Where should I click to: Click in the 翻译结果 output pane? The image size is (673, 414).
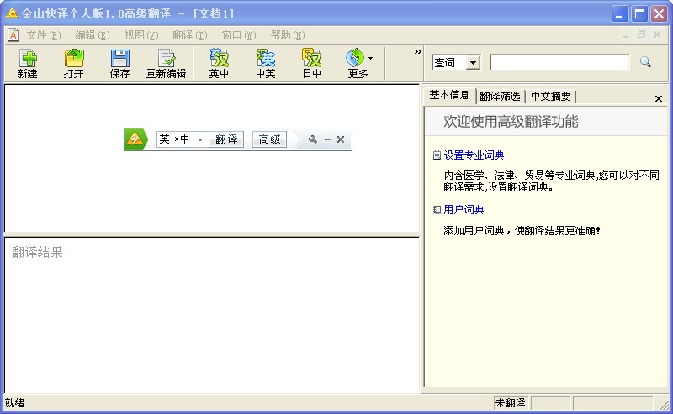pyautogui.click(x=212, y=315)
